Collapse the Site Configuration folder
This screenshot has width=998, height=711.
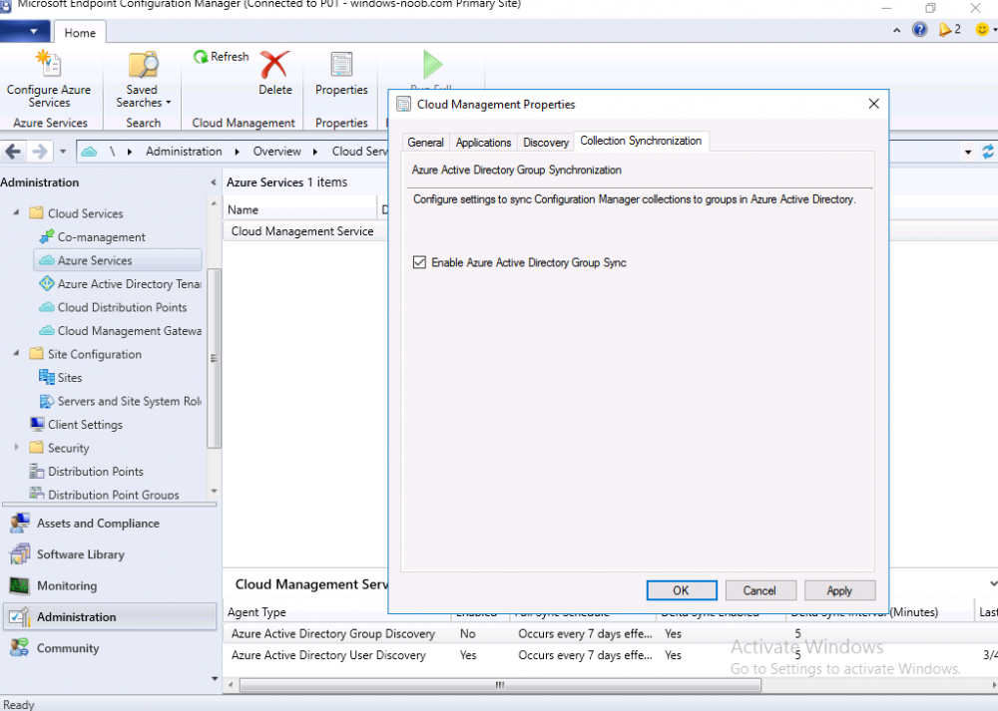coord(17,353)
